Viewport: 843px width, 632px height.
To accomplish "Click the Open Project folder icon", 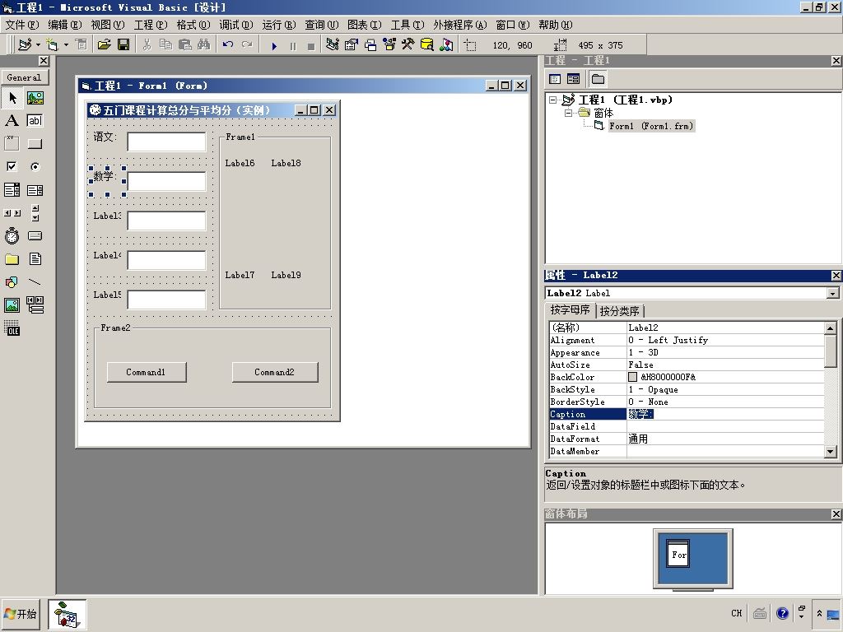I will point(105,44).
